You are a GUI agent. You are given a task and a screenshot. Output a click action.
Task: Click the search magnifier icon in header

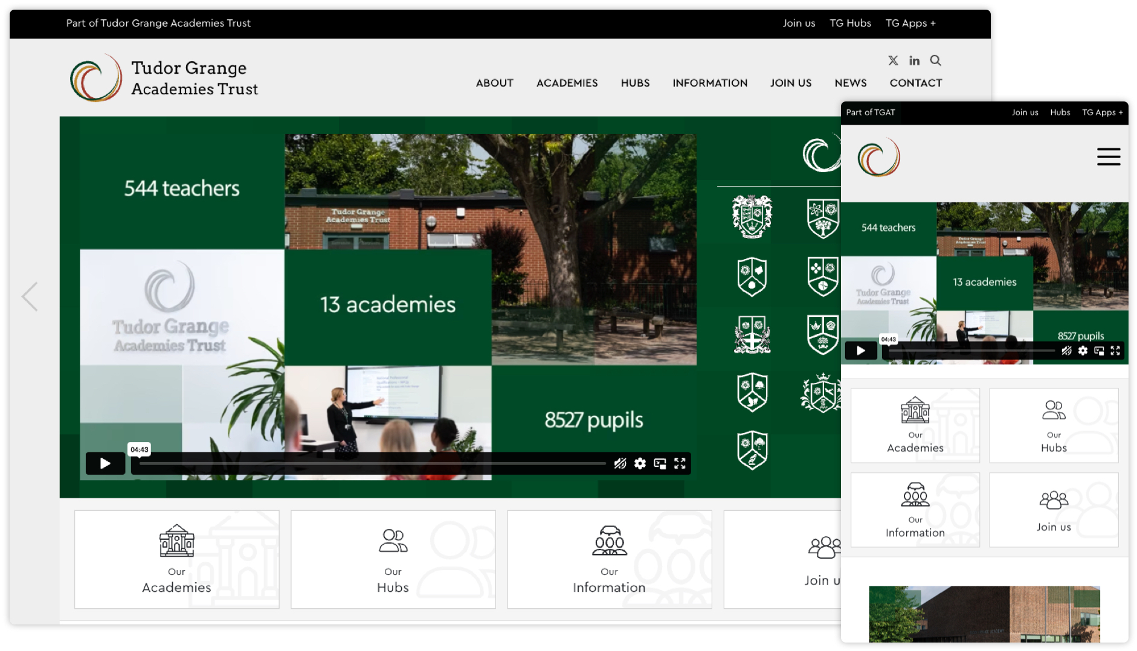(936, 60)
